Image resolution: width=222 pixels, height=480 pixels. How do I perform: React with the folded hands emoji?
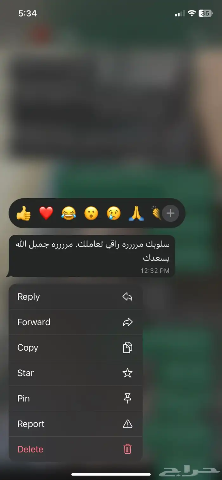coord(136,213)
